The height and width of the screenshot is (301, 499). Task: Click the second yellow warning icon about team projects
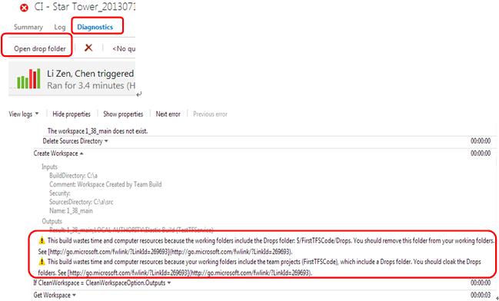tap(42, 262)
